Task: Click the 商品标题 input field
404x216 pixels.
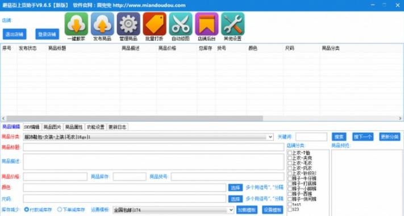Action: coord(153,147)
